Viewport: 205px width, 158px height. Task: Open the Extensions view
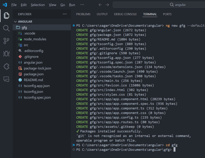tap(6, 66)
